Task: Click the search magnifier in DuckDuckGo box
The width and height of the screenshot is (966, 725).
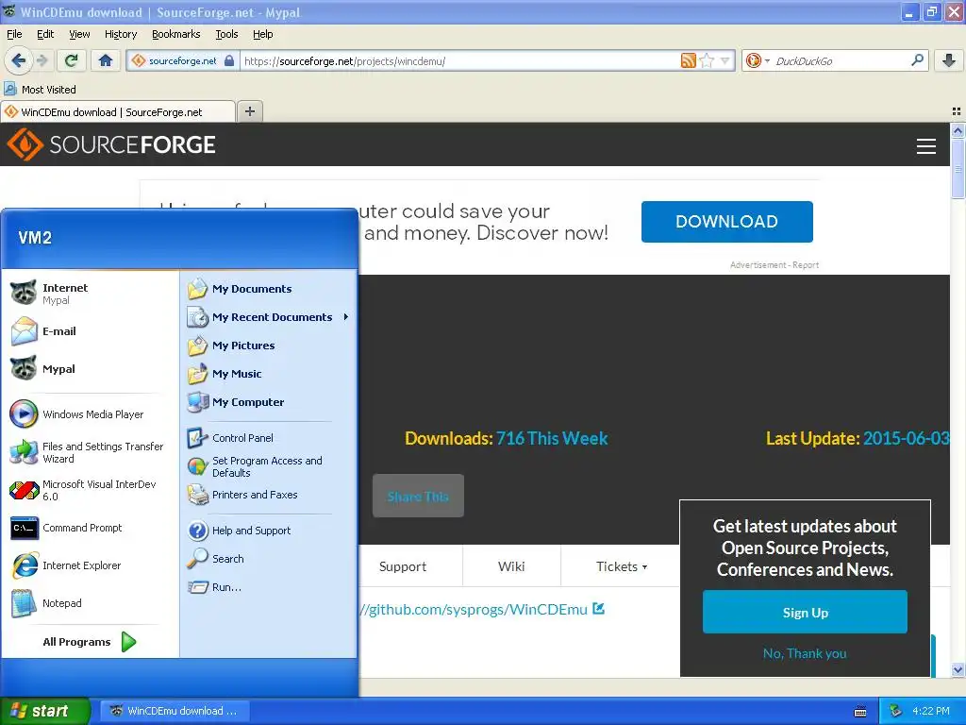Action: [917, 60]
